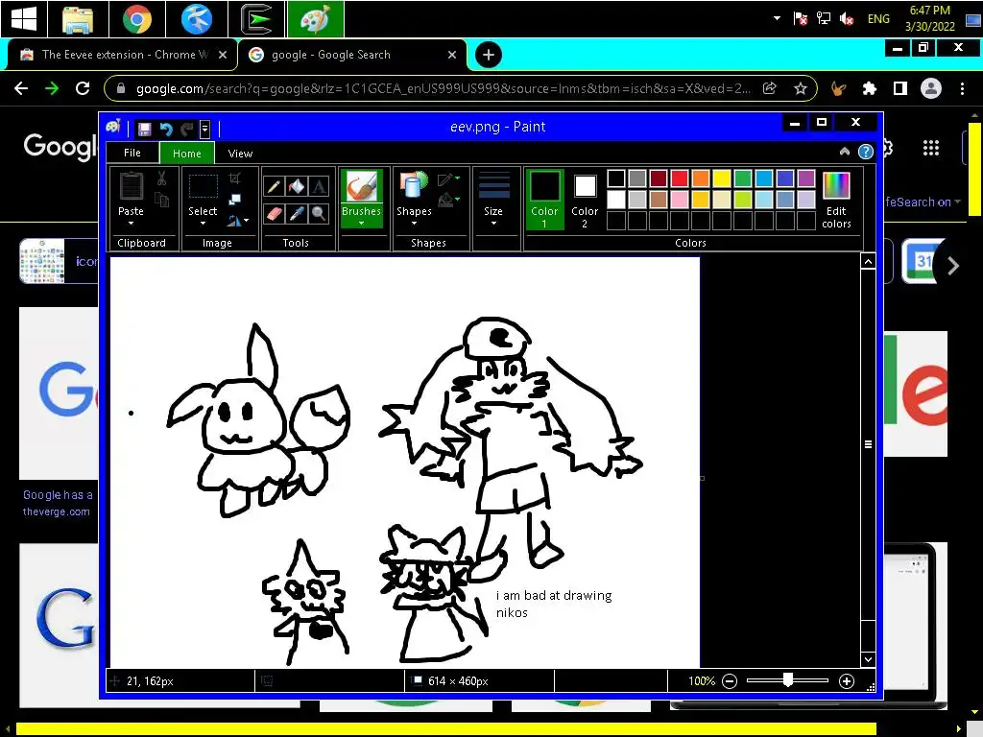Select the Text tool in Paint
This screenshot has width=983, height=737.
pyautogui.click(x=319, y=186)
